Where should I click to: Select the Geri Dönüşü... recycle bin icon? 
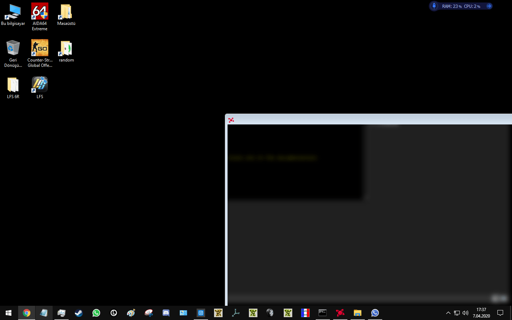(13, 53)
